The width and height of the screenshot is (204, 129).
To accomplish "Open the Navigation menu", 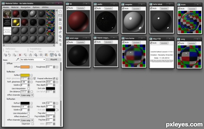I will 26,7.
